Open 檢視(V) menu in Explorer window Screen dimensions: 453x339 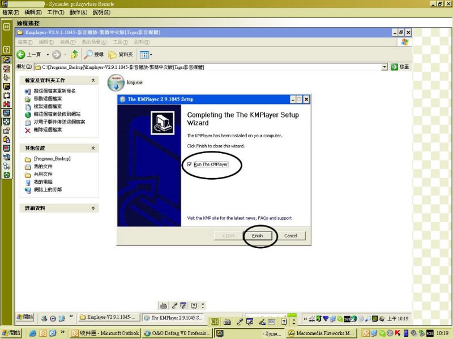(67, 42)
